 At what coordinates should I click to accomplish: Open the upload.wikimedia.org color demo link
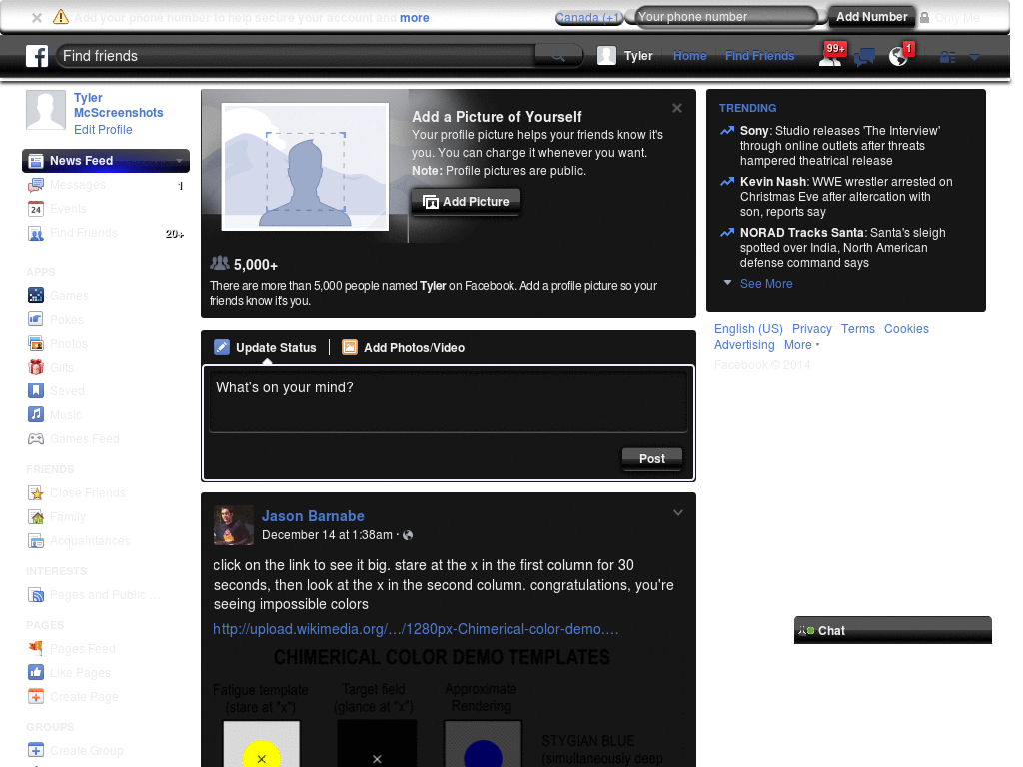pyautogui.click(x=416, y=629)
